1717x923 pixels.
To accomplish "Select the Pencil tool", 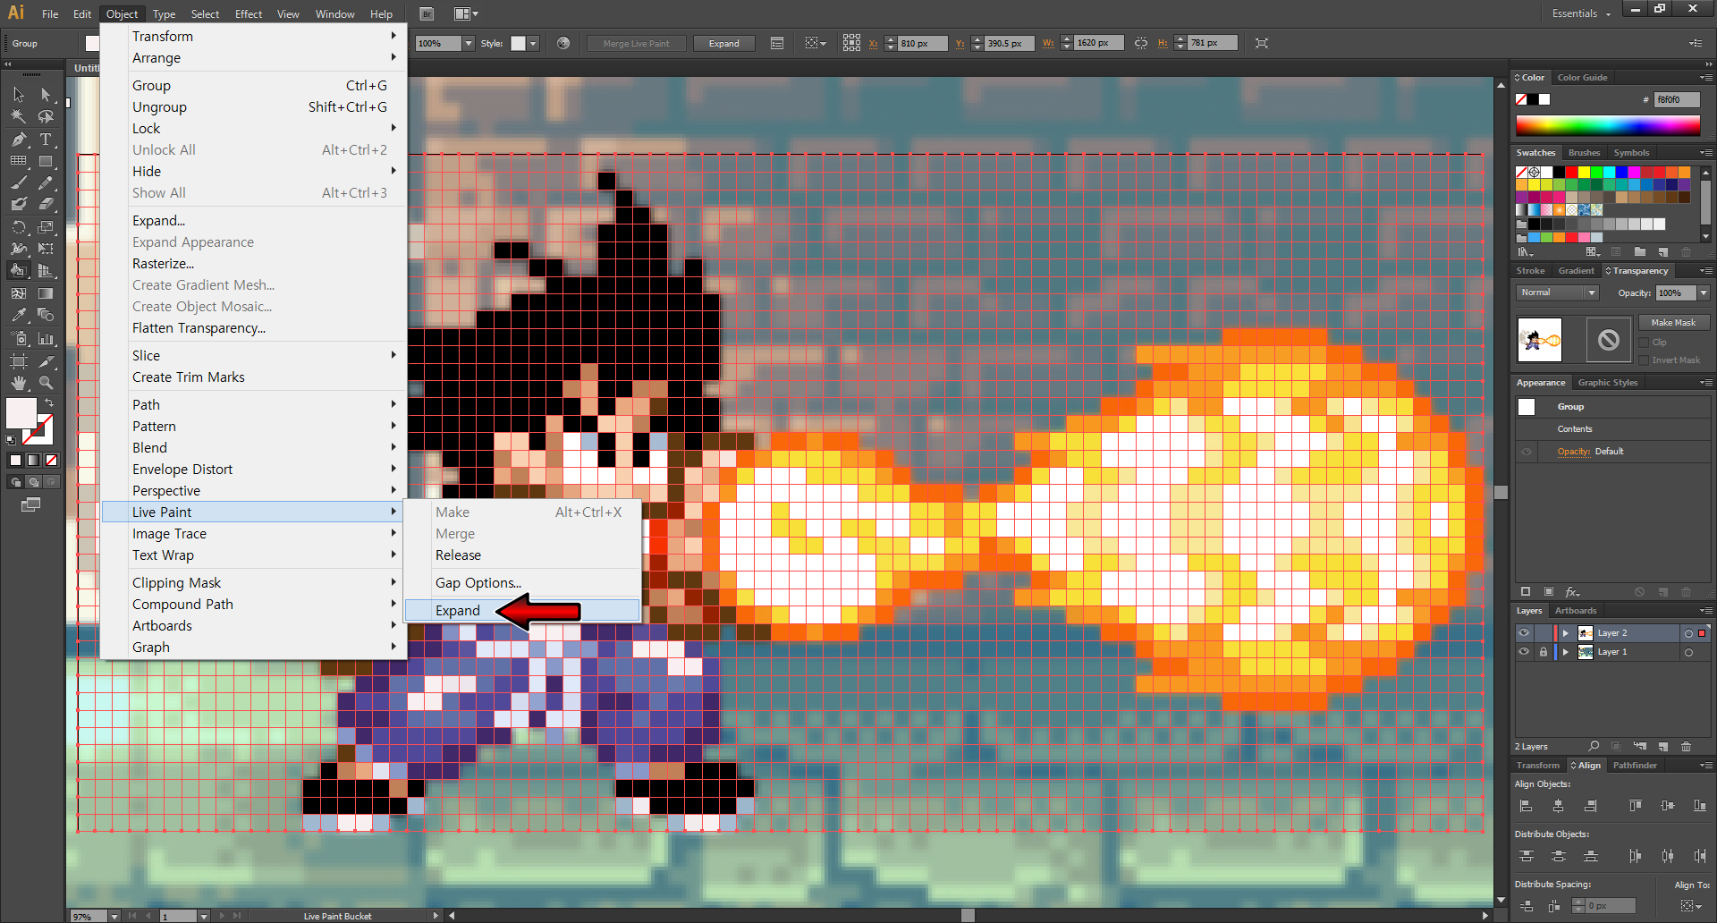I will (46, 182).
